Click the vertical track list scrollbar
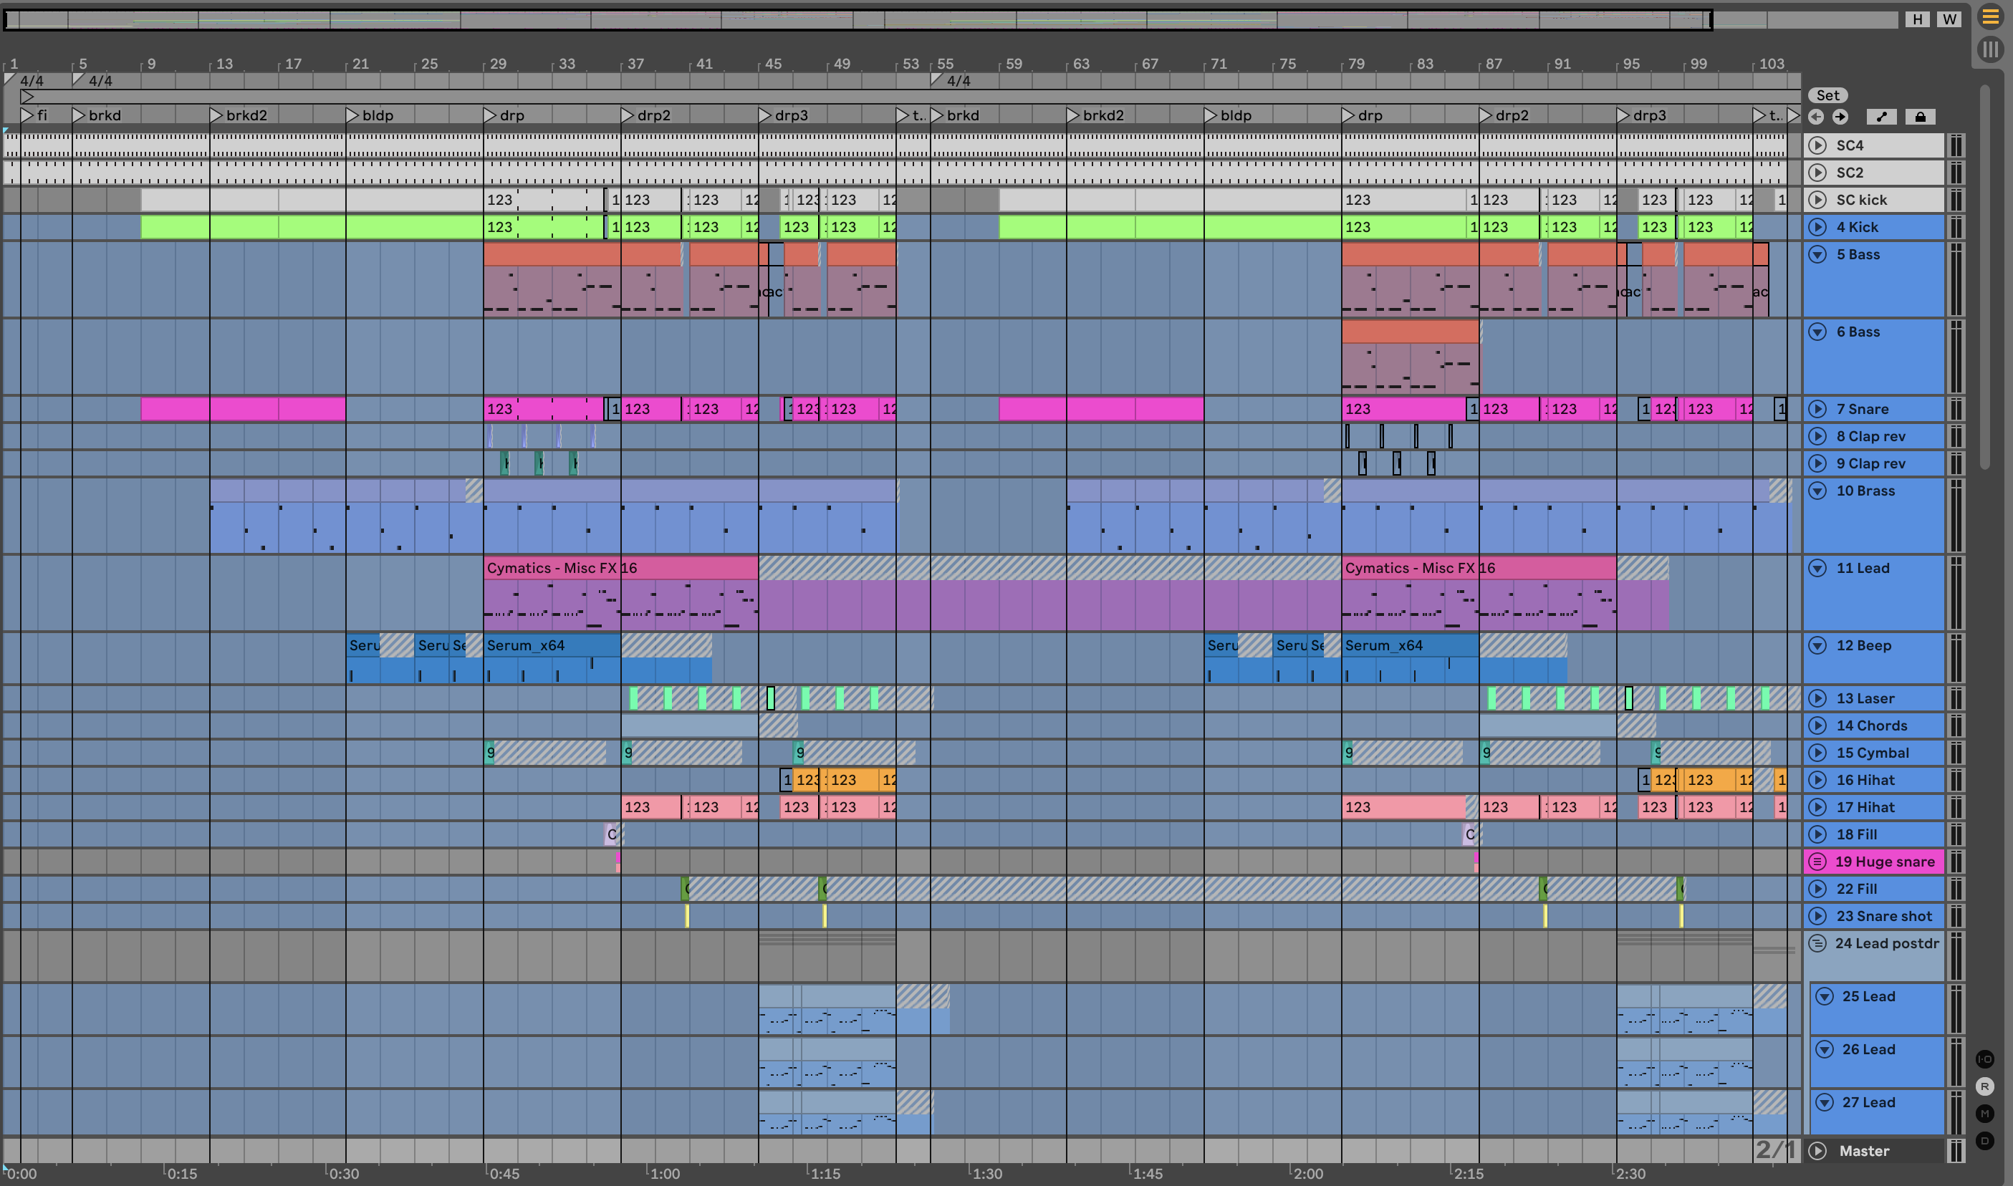The height and width of the screenshot is (1186, 2013). click(1984, 276)
